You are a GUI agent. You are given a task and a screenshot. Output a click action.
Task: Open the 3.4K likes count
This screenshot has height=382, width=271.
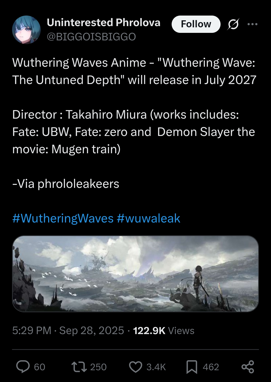click(x=156, y=367)
